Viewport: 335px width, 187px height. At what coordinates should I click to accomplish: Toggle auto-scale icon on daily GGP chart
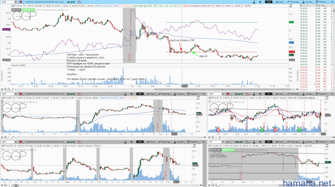click(327, 98)
